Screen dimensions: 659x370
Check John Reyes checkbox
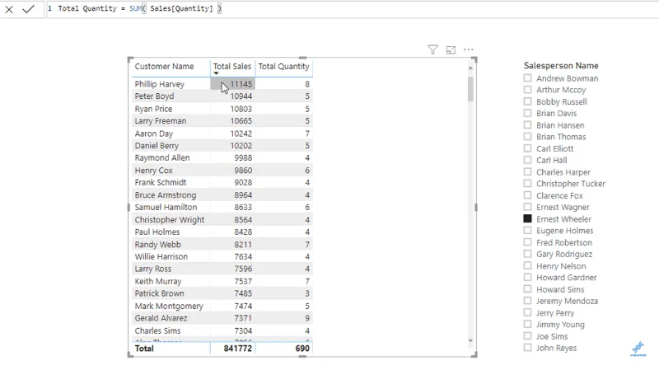[527, 348]
